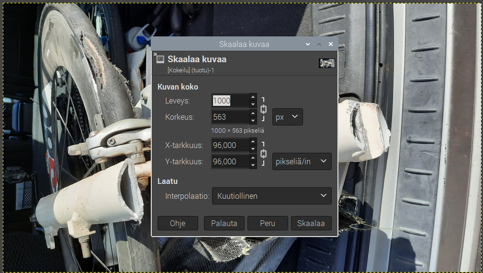Increase Leveys value with up arrow

tap(253, 97)
